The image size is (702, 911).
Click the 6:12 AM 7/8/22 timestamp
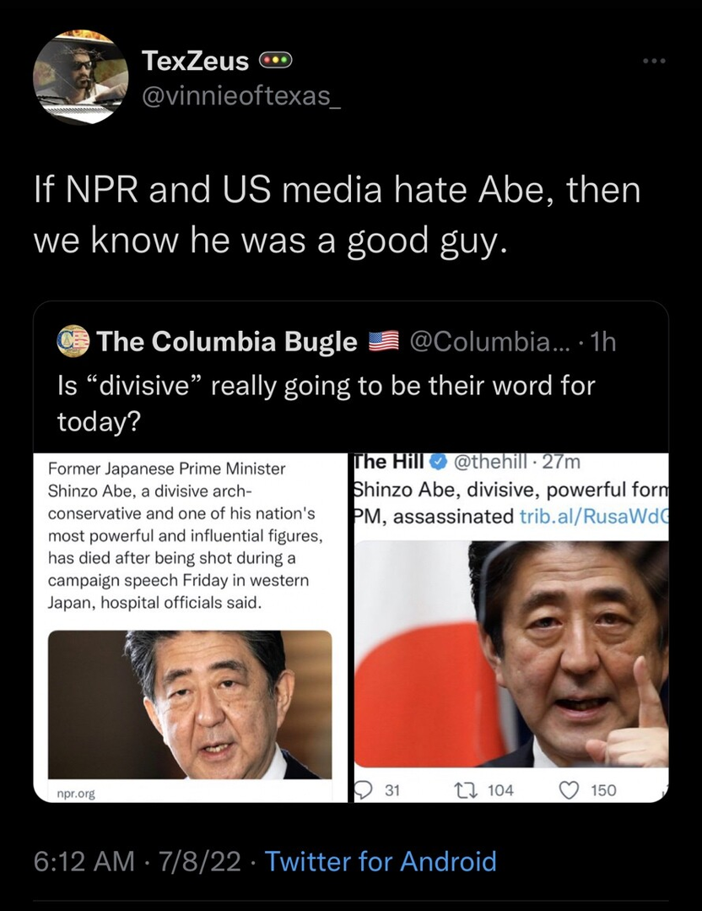click(x=137, y=861)
